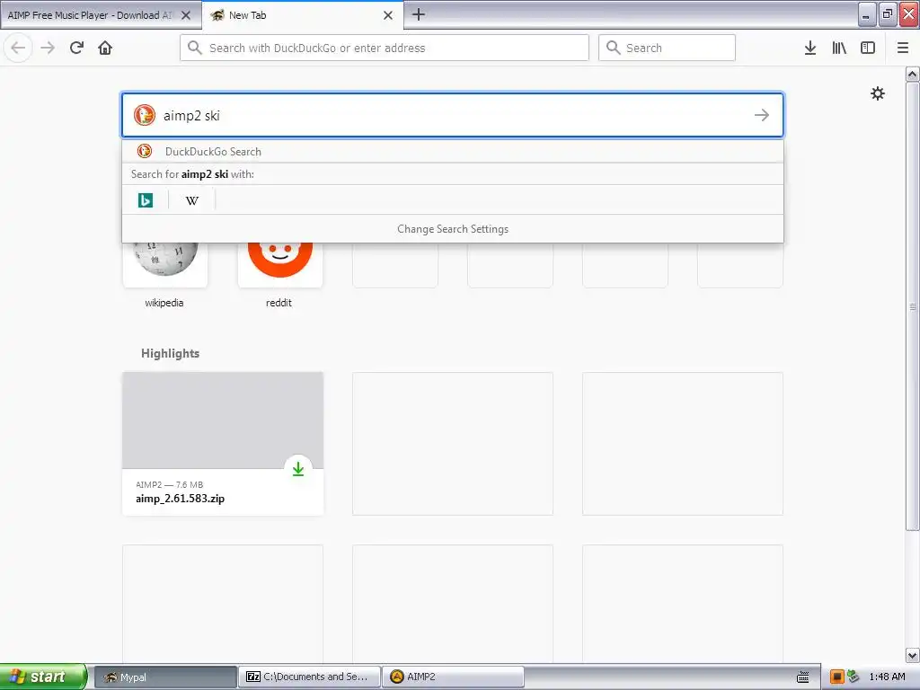Close the AIMP Free Music Player tab
The width and height of the screenshot is (920, 690).
point(186,15)
